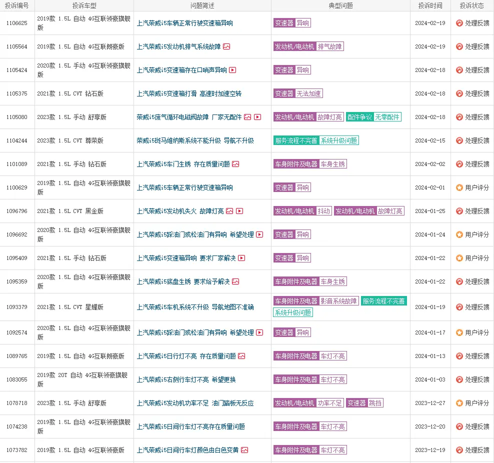The width and height of the screenshot is (494, 463).
Task: Select 处理反馈 status text in row 1089765
Action: (477, 356)
